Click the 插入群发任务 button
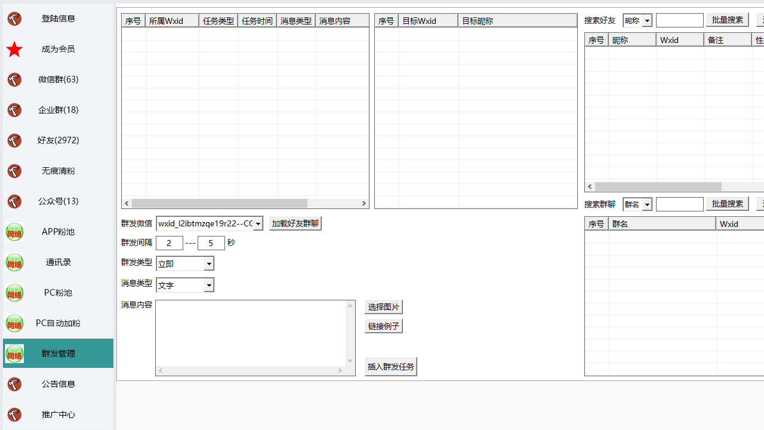 390,367
